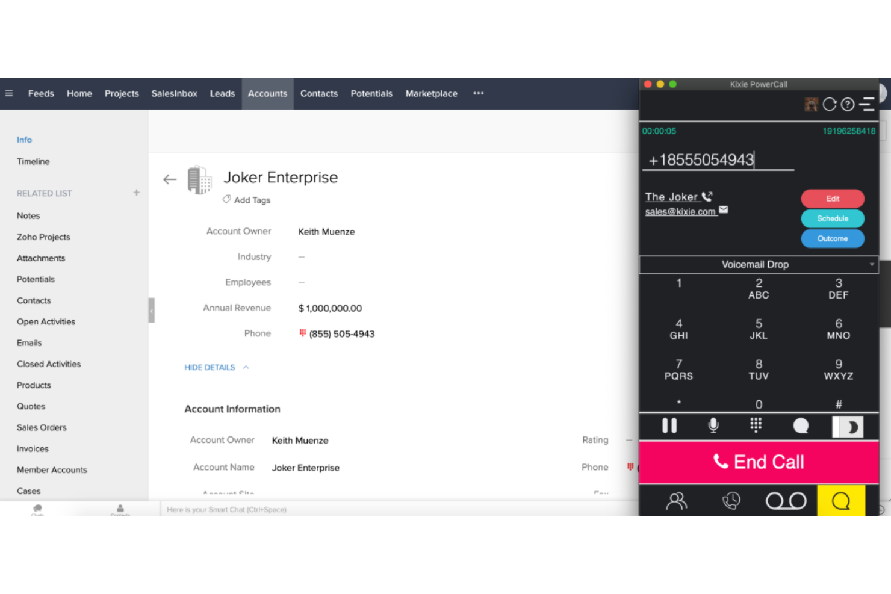Open the SalesInbox tab
The height and width of the screenshot is (594, 891).
175,93
